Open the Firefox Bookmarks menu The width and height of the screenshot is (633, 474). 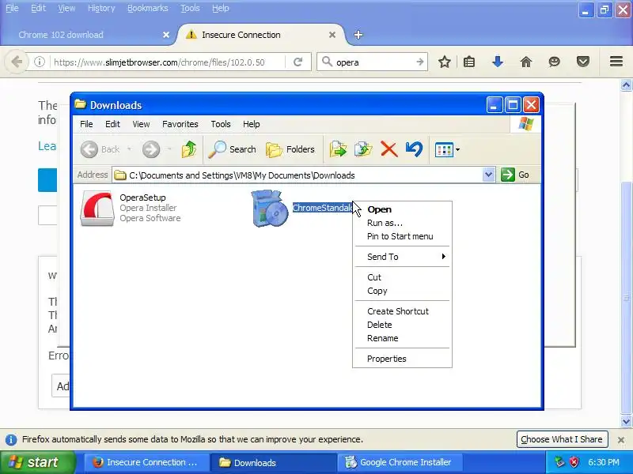coord(147,8)
